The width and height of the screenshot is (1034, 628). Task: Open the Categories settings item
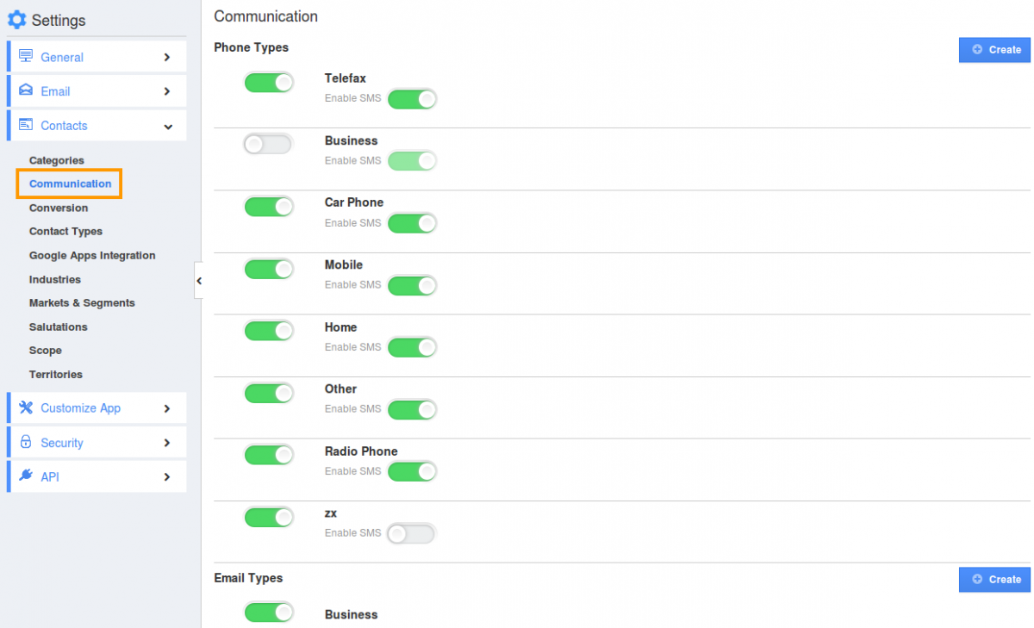tap(57, 160)
